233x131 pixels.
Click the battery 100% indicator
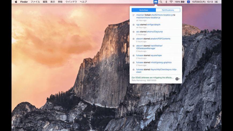point(180,2)
